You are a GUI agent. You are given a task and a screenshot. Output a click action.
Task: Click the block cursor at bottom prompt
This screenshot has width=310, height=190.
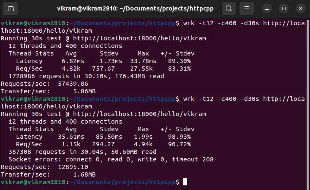click(x=185, y=182)
